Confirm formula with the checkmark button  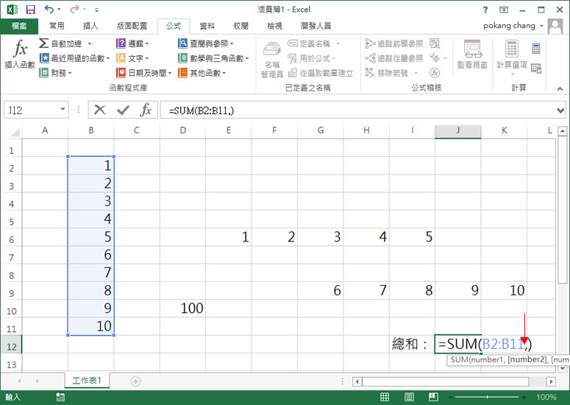[x=124, y=110]
